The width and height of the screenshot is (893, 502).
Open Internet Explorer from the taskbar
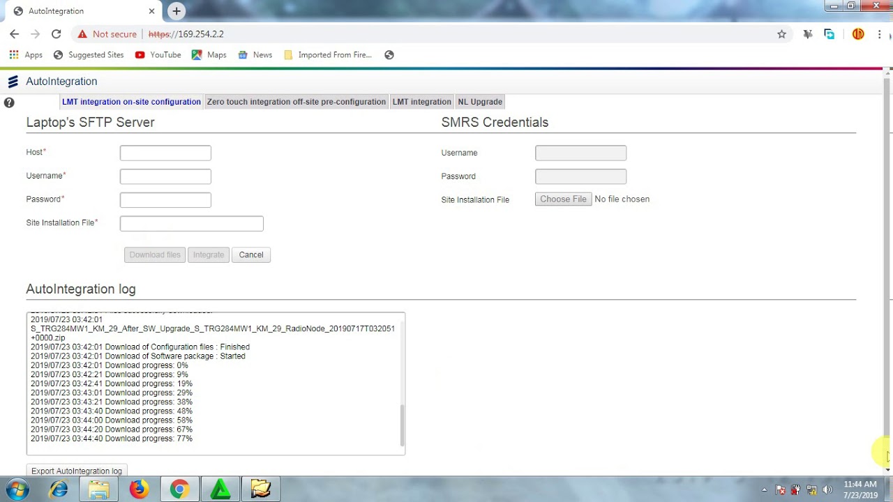point(59,489)
